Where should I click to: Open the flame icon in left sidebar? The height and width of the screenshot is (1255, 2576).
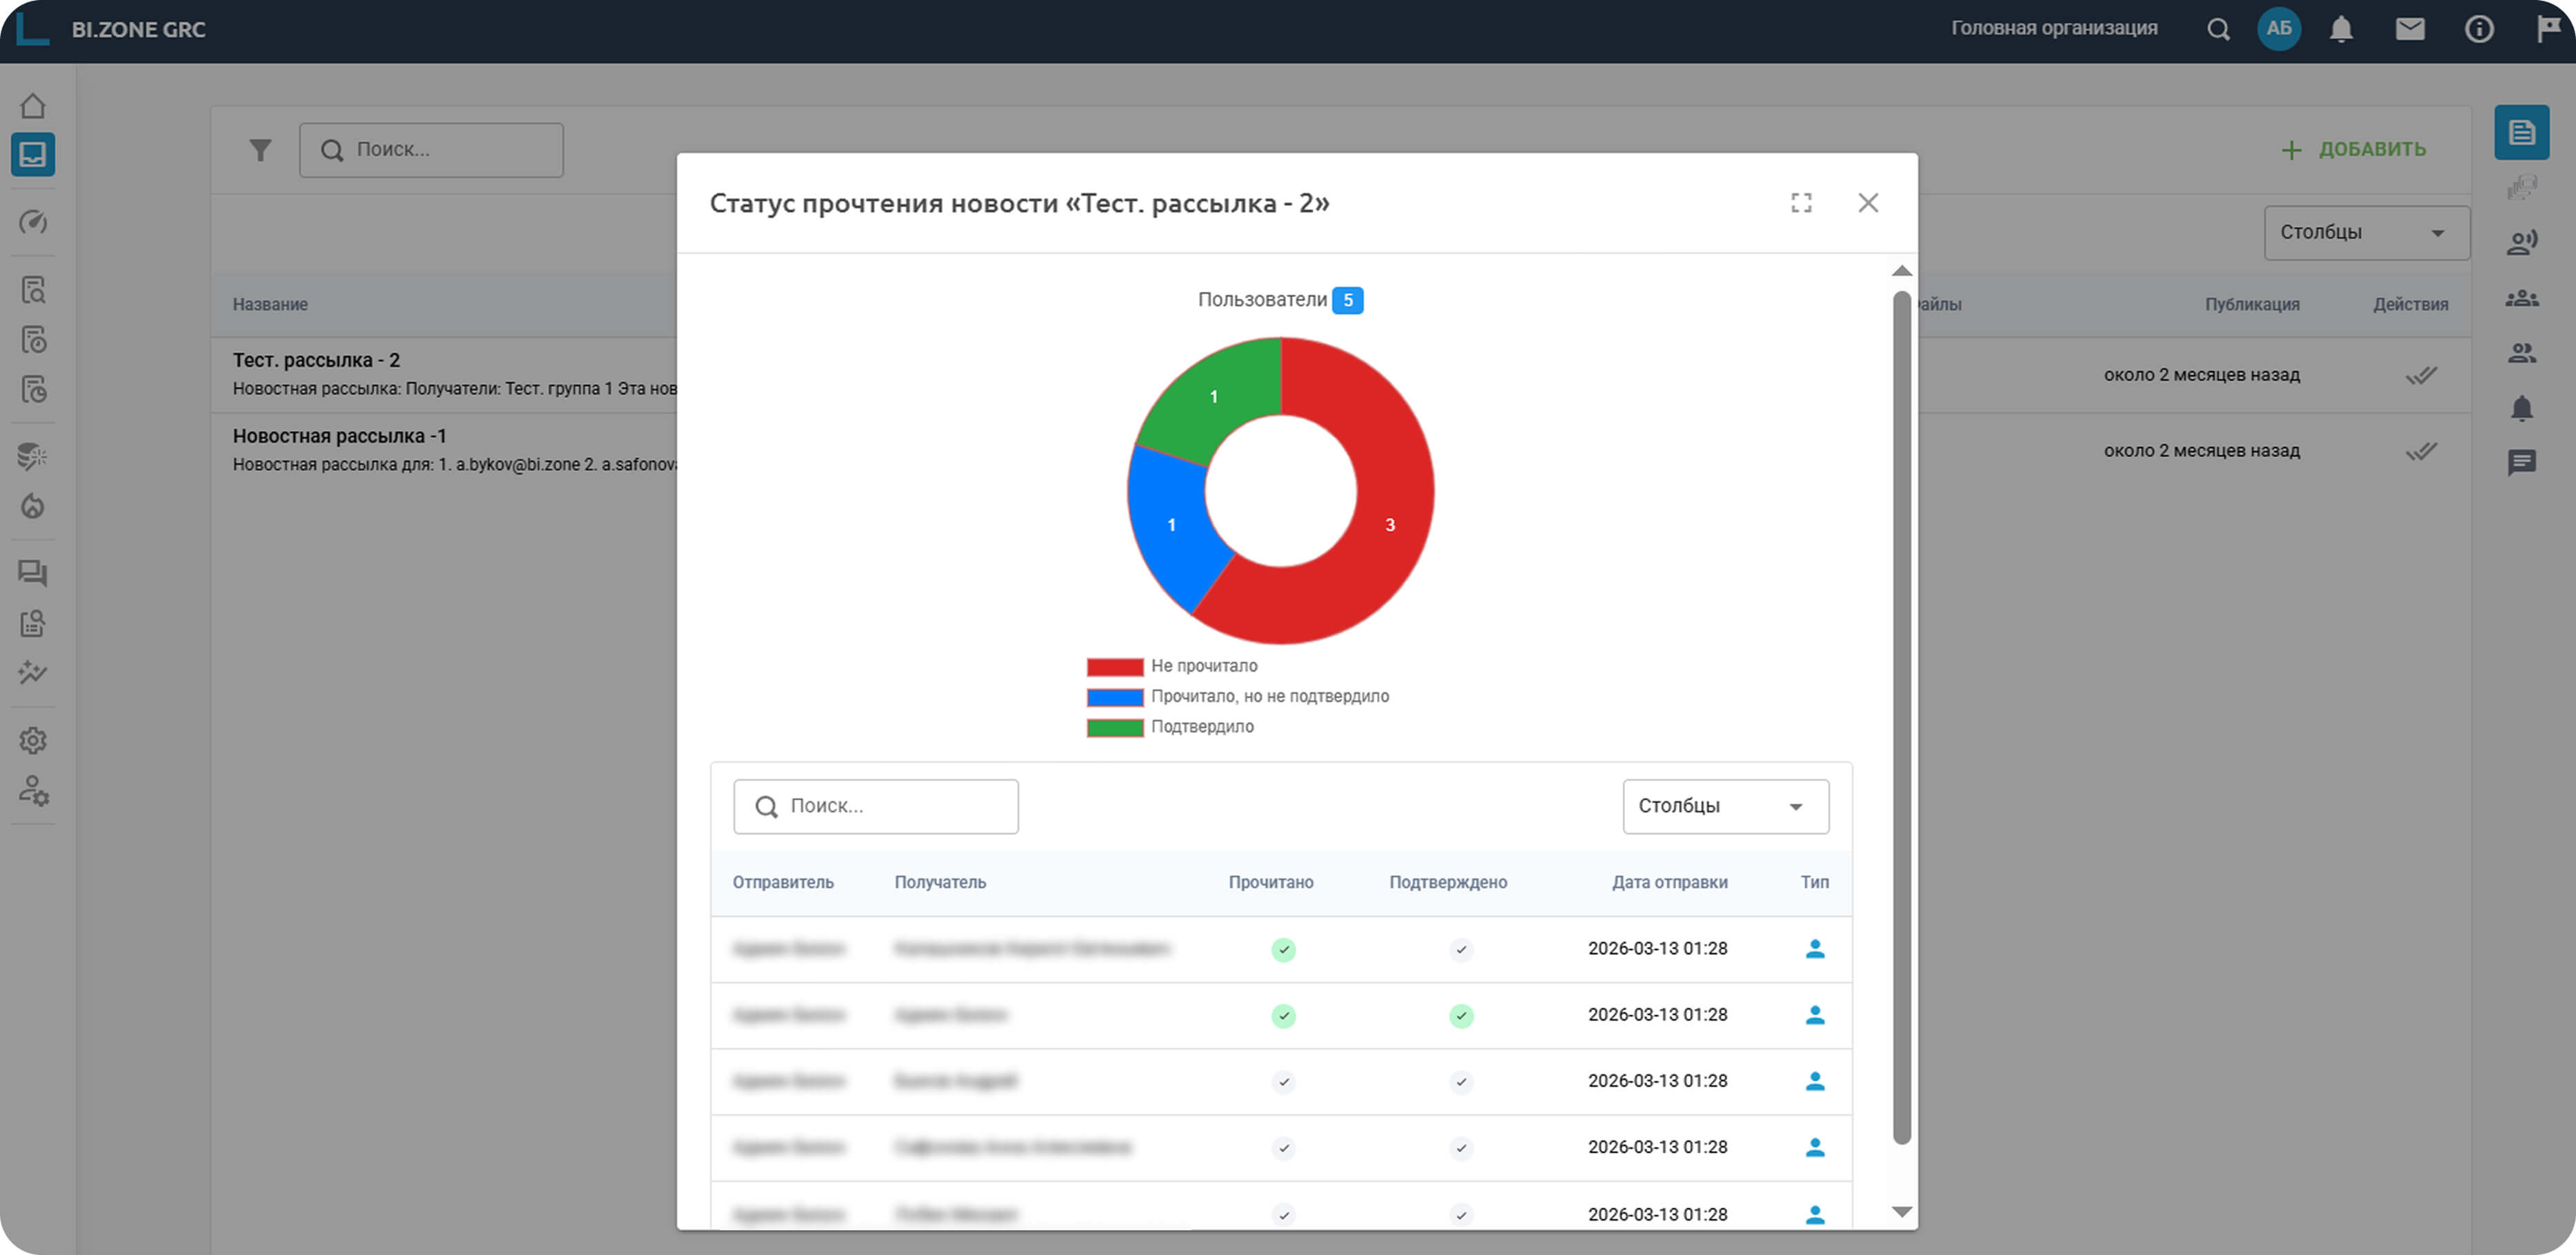(x=33, y=506)
